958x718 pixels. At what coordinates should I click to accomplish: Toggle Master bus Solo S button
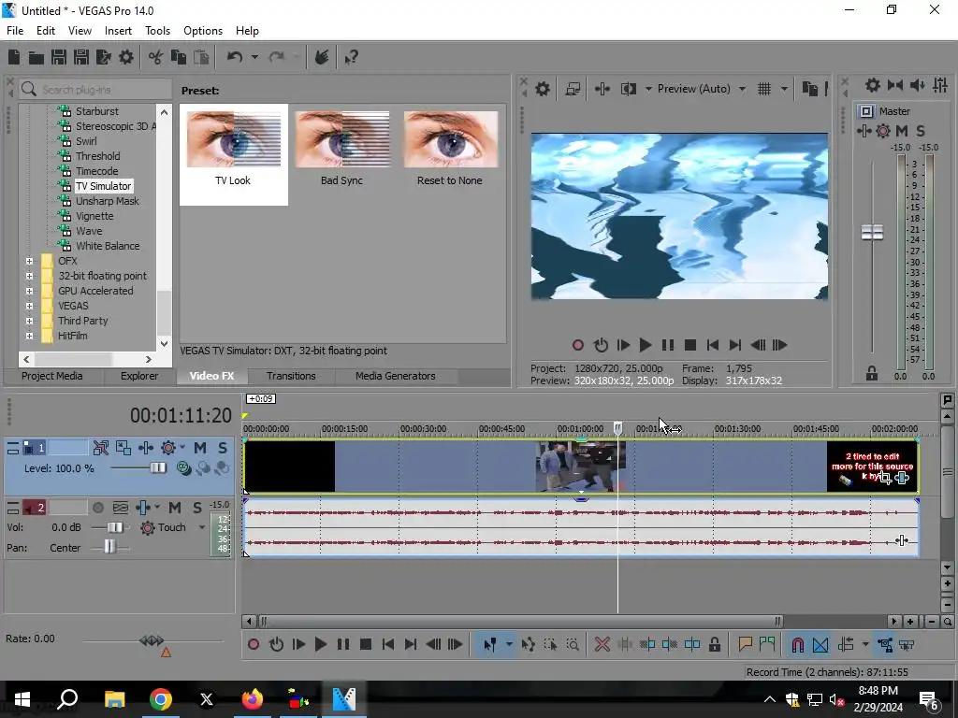tap(921, 131)
